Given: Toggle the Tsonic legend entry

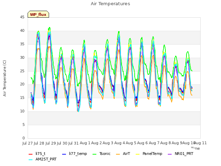Looking at the screenshot, I should pyautogui.click(x=102, y=154).
